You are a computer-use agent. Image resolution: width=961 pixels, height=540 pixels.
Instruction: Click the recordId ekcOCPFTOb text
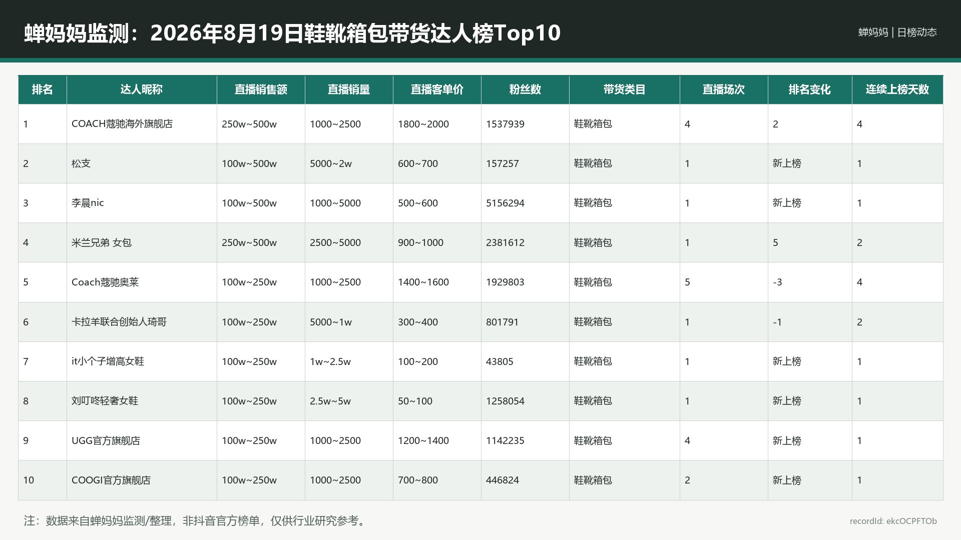tap(893, 521)
